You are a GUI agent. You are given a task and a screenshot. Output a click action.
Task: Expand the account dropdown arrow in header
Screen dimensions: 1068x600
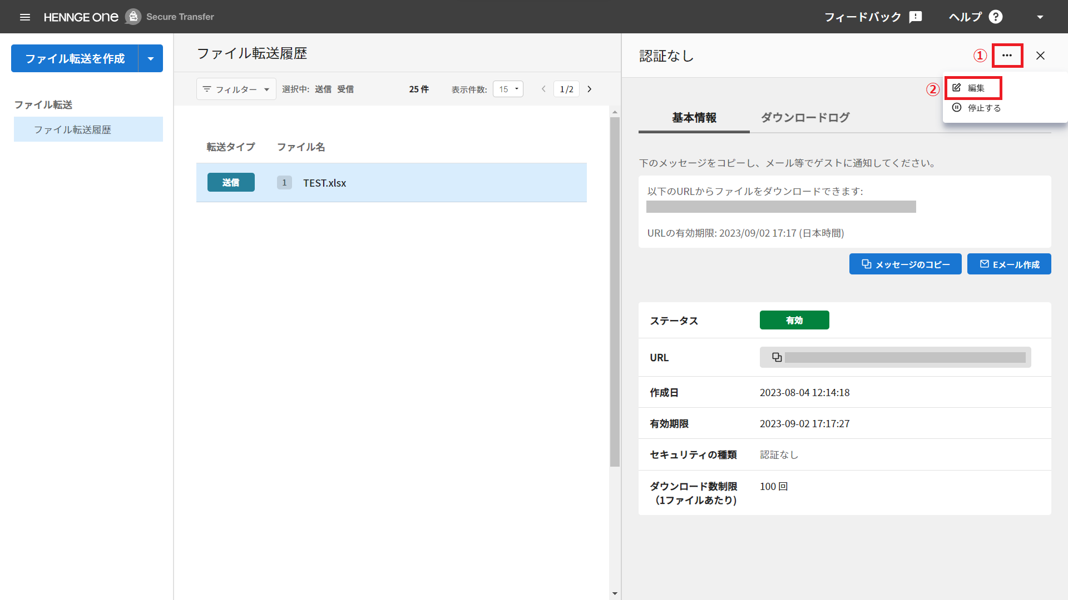(1040, 17)
